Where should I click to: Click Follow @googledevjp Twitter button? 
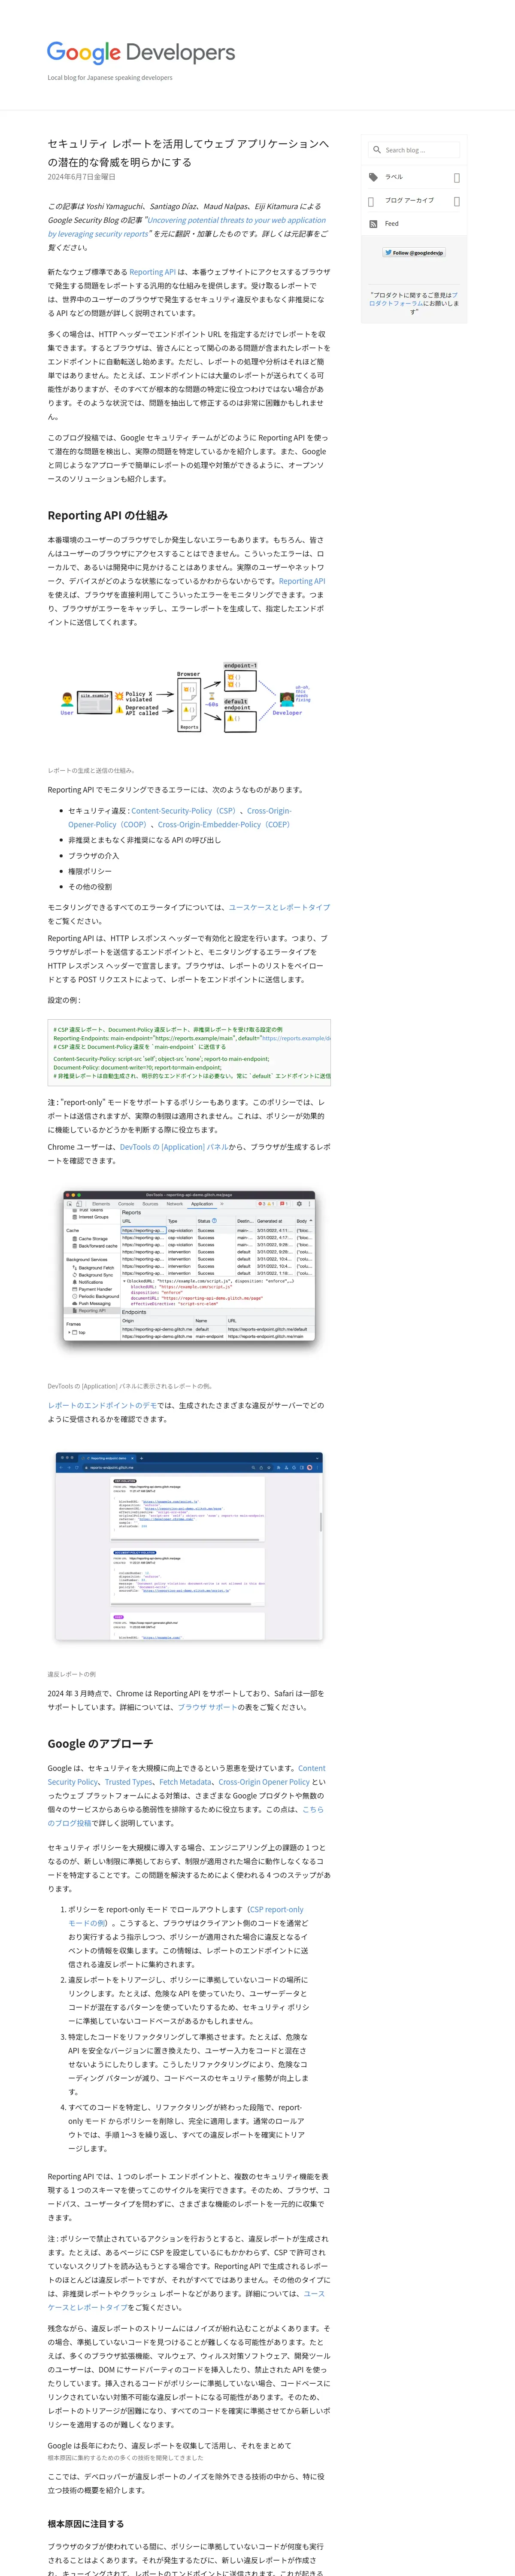point(414,253)
